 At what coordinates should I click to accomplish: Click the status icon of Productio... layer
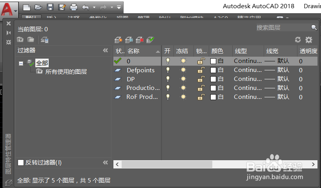117,88
